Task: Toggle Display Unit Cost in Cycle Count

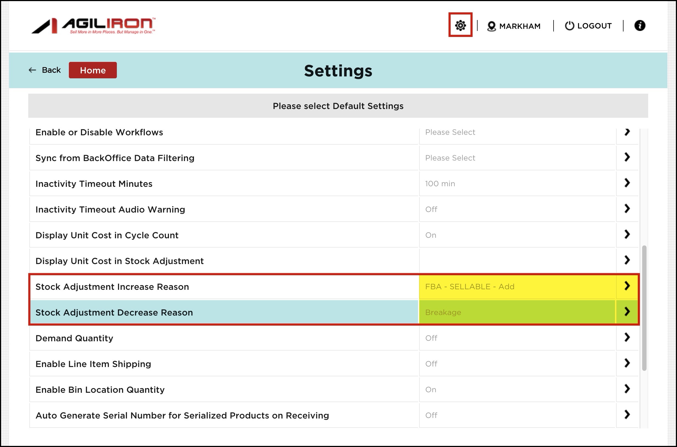Action: coord(431,235)
